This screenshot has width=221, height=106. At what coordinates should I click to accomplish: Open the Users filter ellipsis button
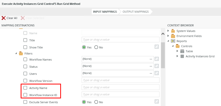pyautogui.click(x=151, y=73)
